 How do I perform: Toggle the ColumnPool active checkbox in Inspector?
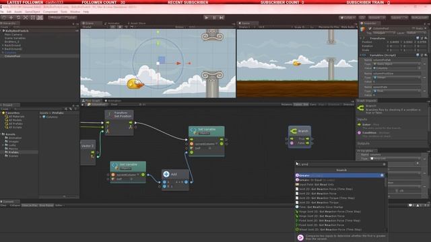coord(370,28)
